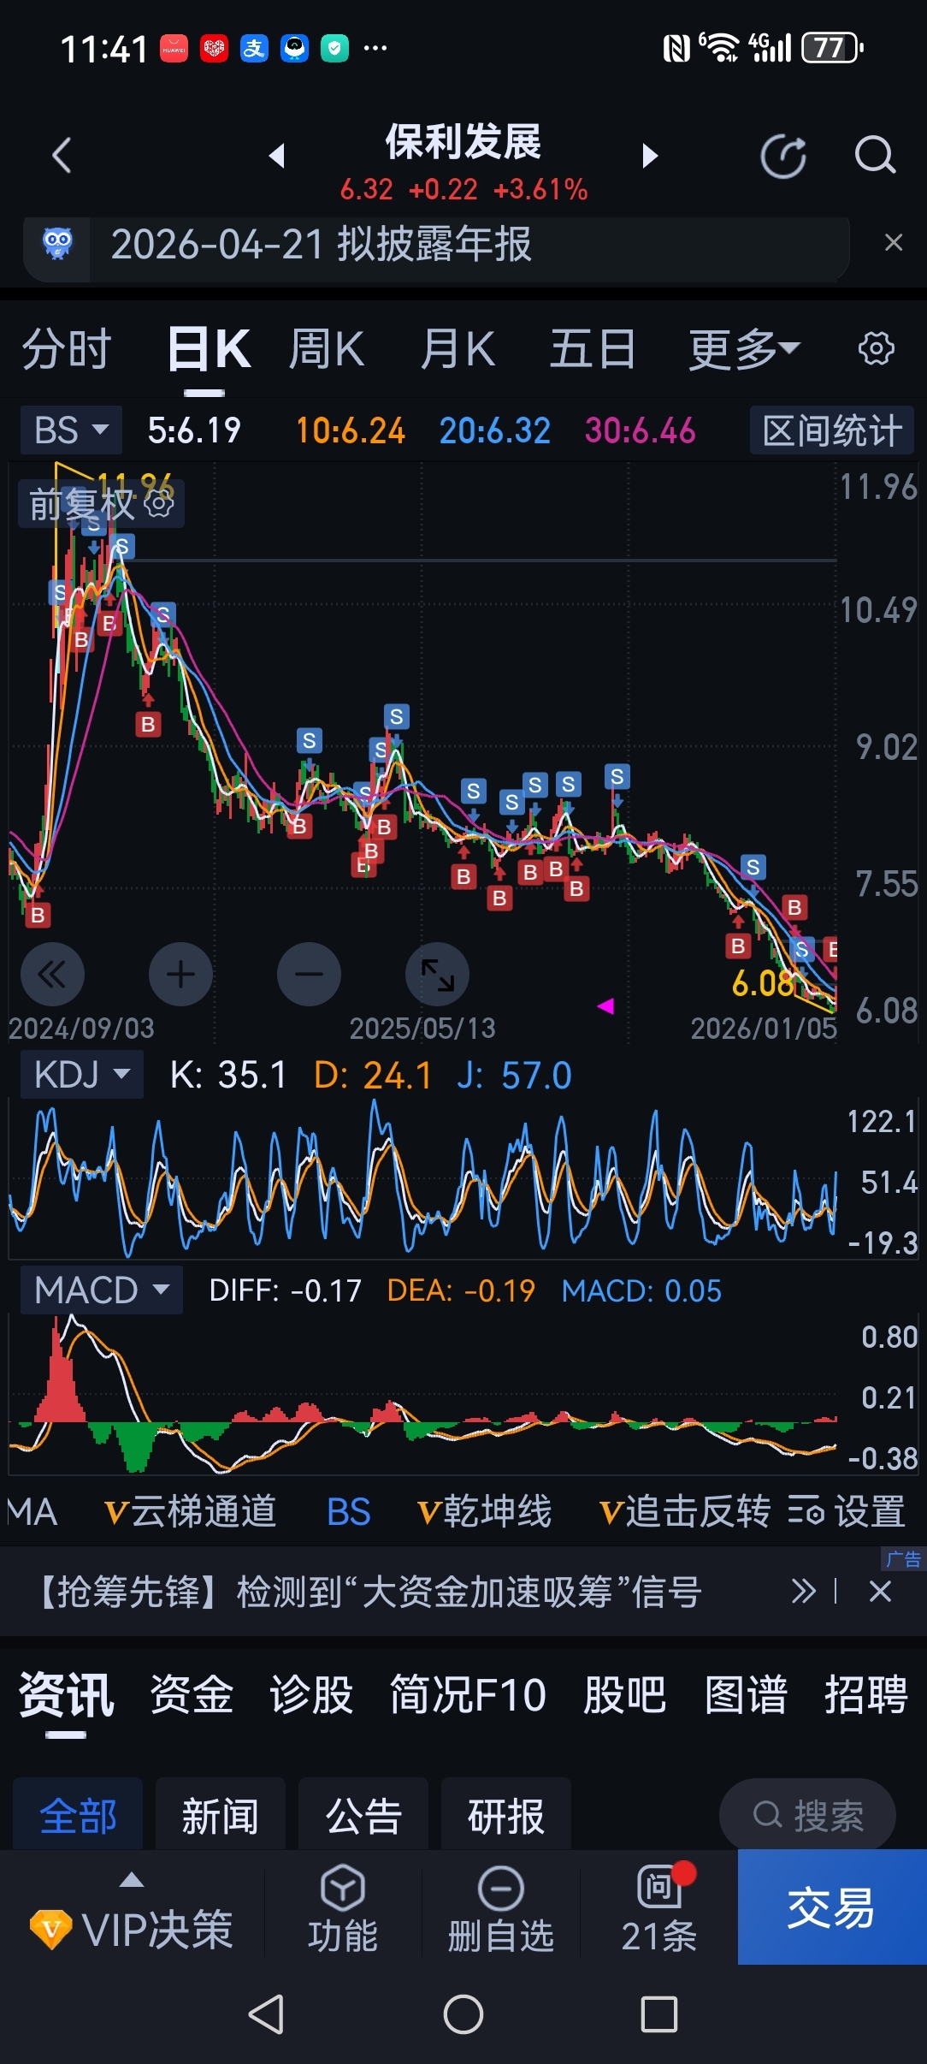Open the 21条 questions icon

coord(659,1909)
